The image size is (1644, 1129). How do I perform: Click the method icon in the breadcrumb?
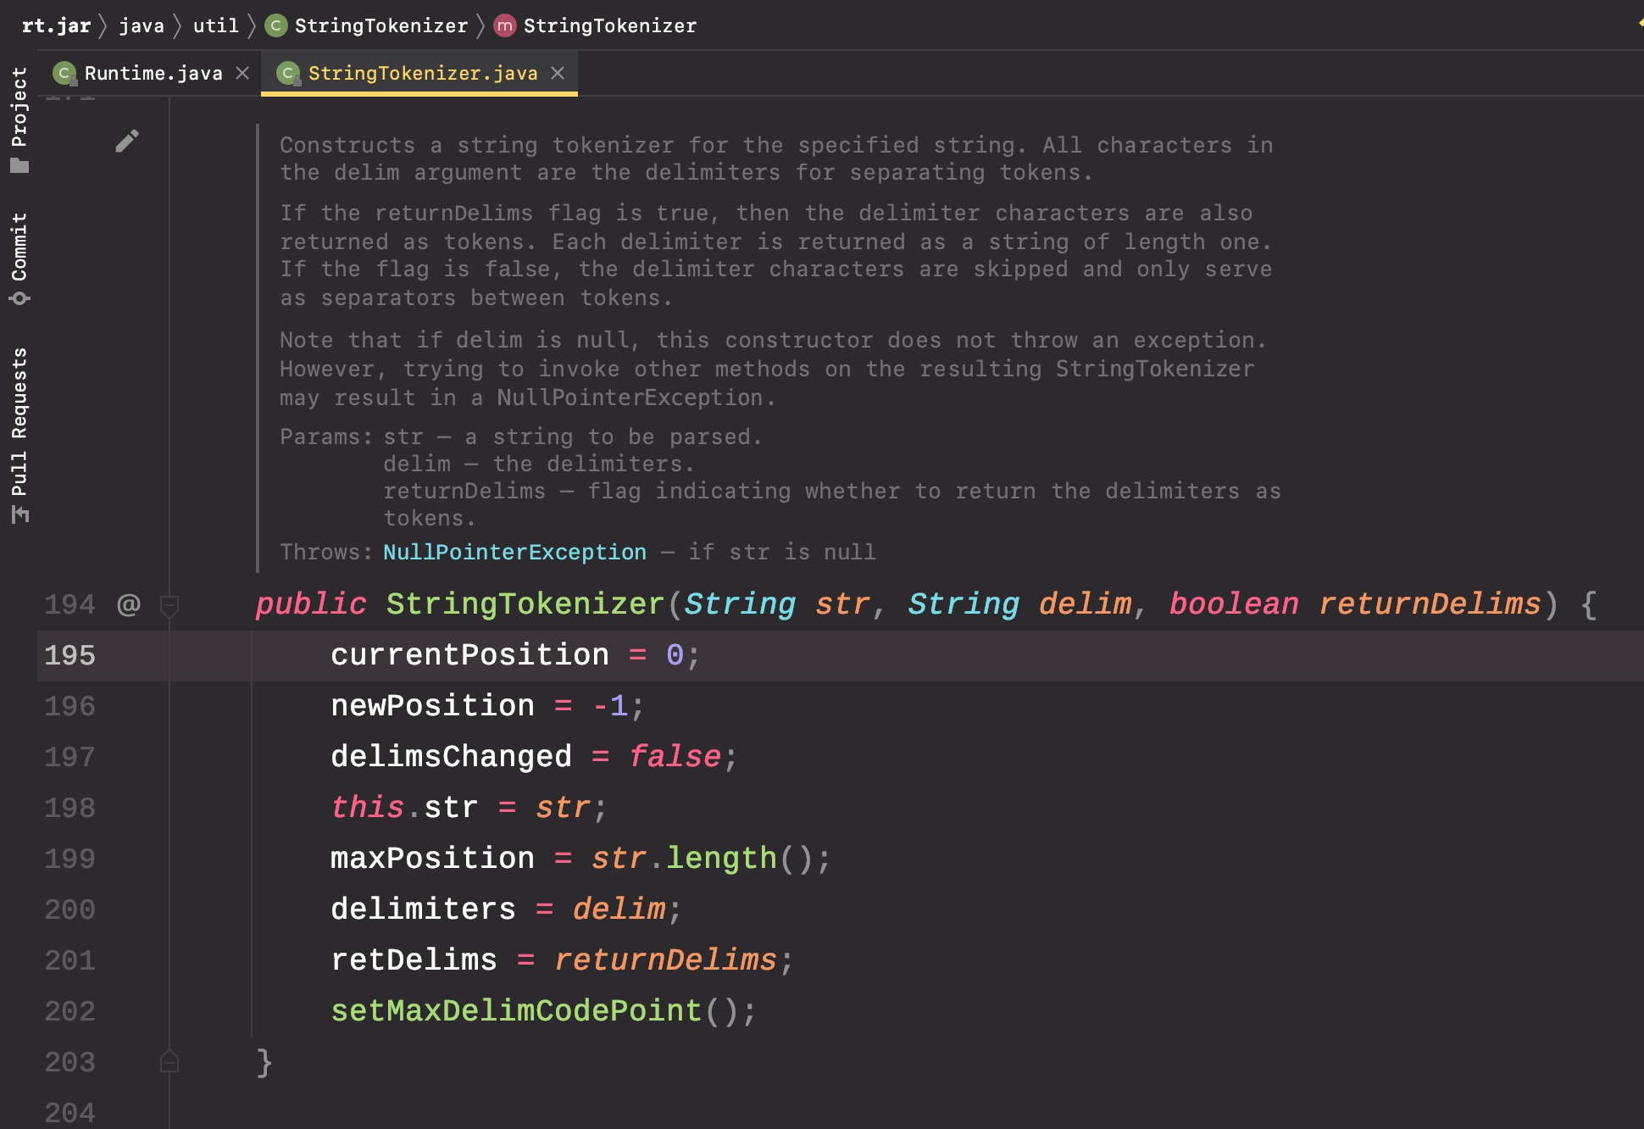coord(505,25)
